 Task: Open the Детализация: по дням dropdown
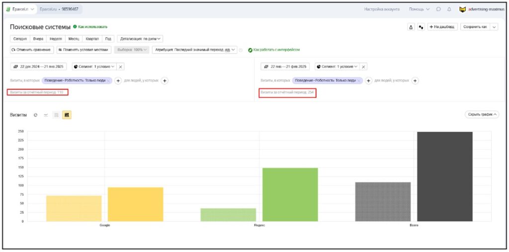[x=141, y=39]
